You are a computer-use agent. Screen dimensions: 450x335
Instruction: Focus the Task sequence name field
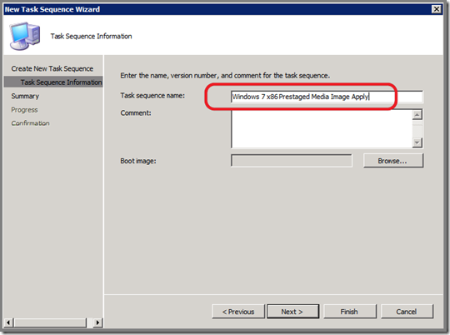pos(327,97)
